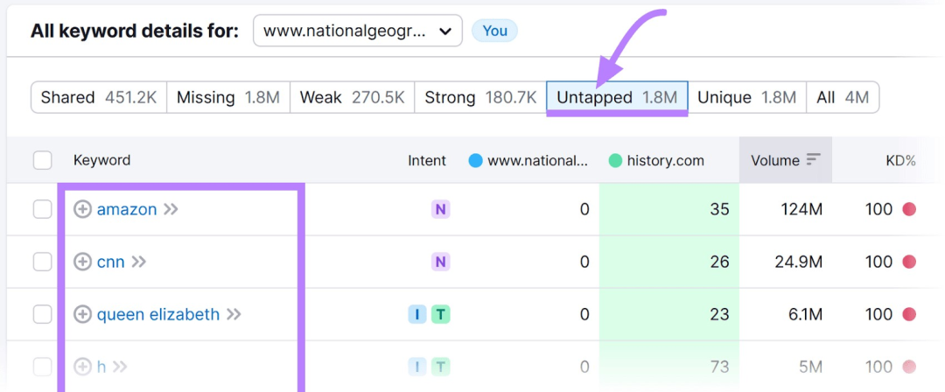Select the queen elizabeth row checkbox
Image resolution: width=945 pixels, height=392 pixels.
(x=42, y=314)
